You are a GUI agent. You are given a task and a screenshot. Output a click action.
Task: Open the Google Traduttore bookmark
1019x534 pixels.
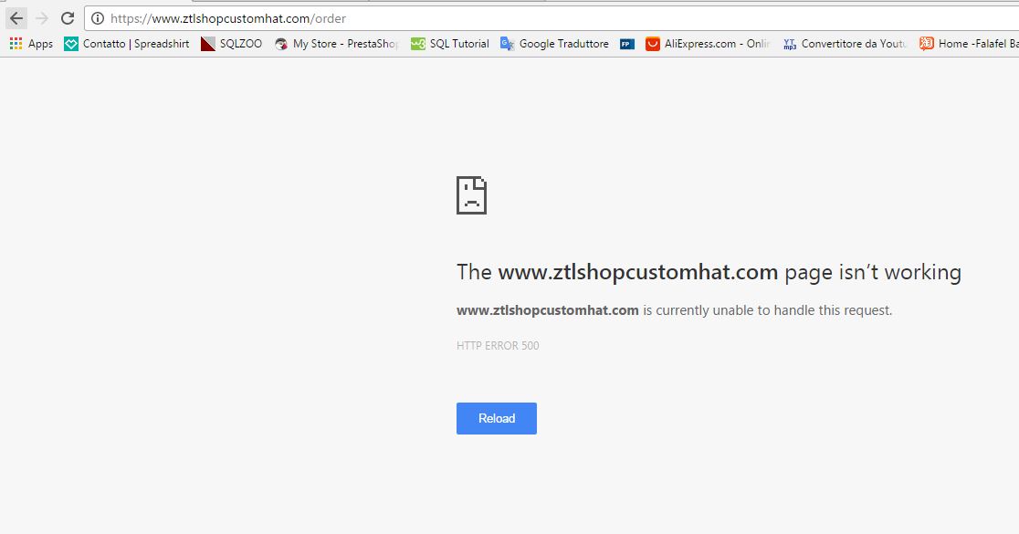pyautogui.click(x=554, y=44)
